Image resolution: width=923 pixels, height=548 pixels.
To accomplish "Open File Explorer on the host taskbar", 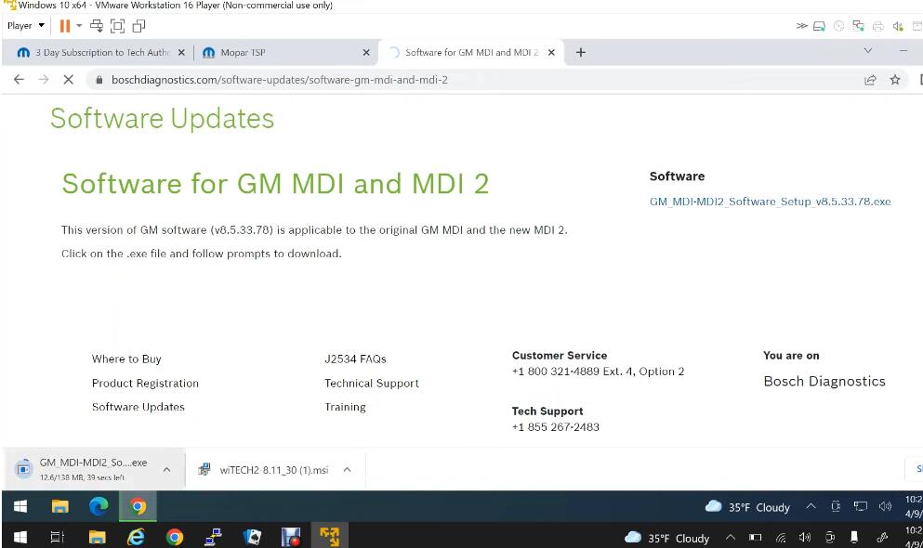I will tap(97, 537).
